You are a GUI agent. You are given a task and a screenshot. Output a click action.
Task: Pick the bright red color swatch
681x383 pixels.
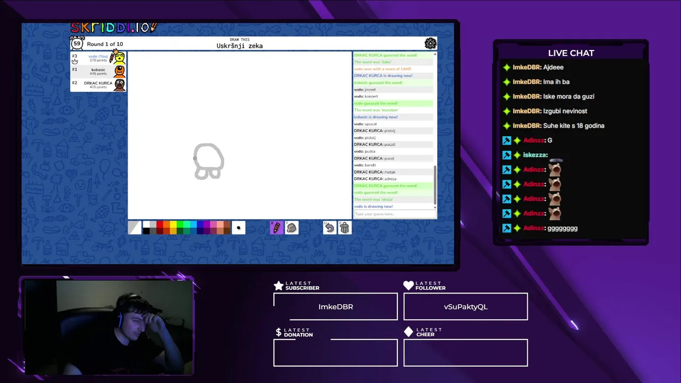coord(160,224)
